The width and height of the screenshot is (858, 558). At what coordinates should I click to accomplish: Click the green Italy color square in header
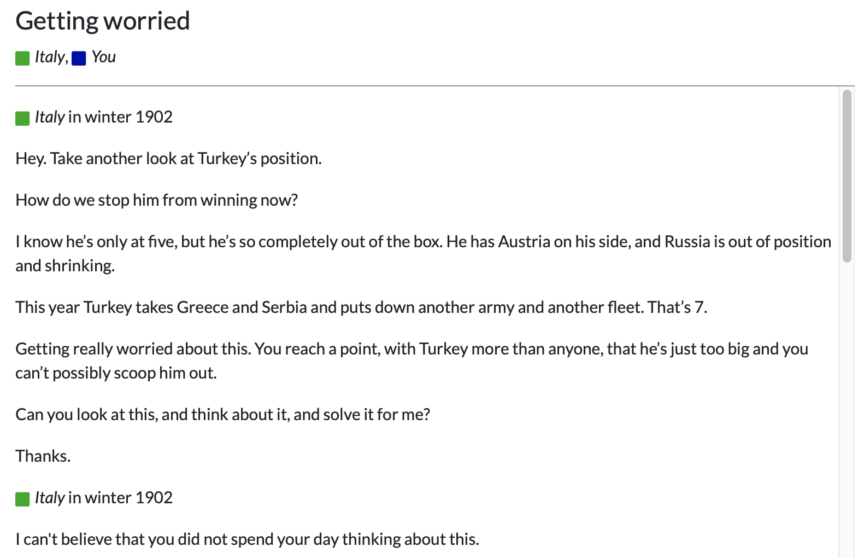pyautogui.click(x=22, y=58)
